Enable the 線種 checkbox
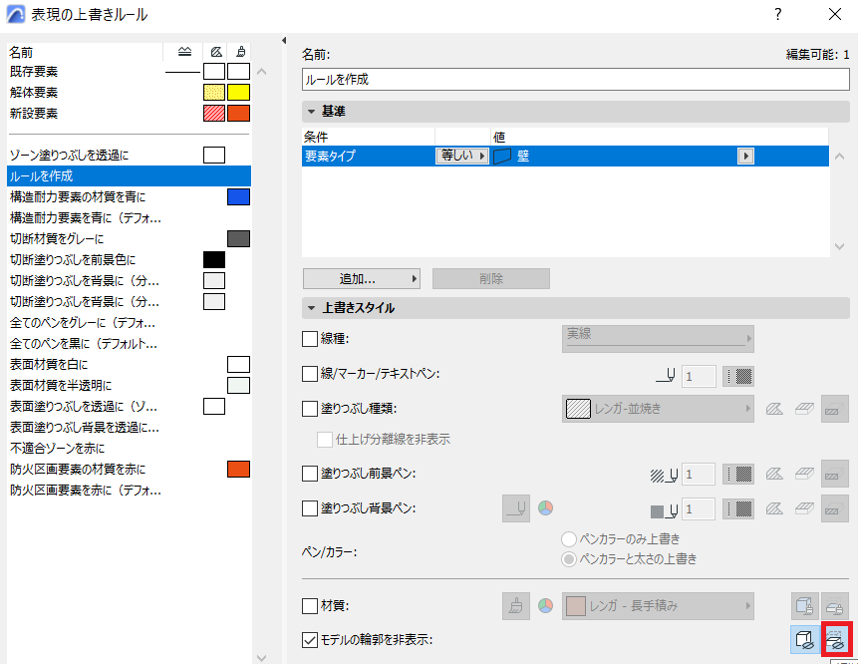858x664 pixels. tap(310, 339)
